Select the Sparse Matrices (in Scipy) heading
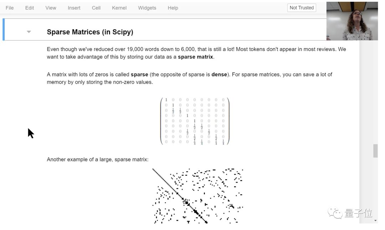The image size is (385, 230). click(x=90, y=32)
